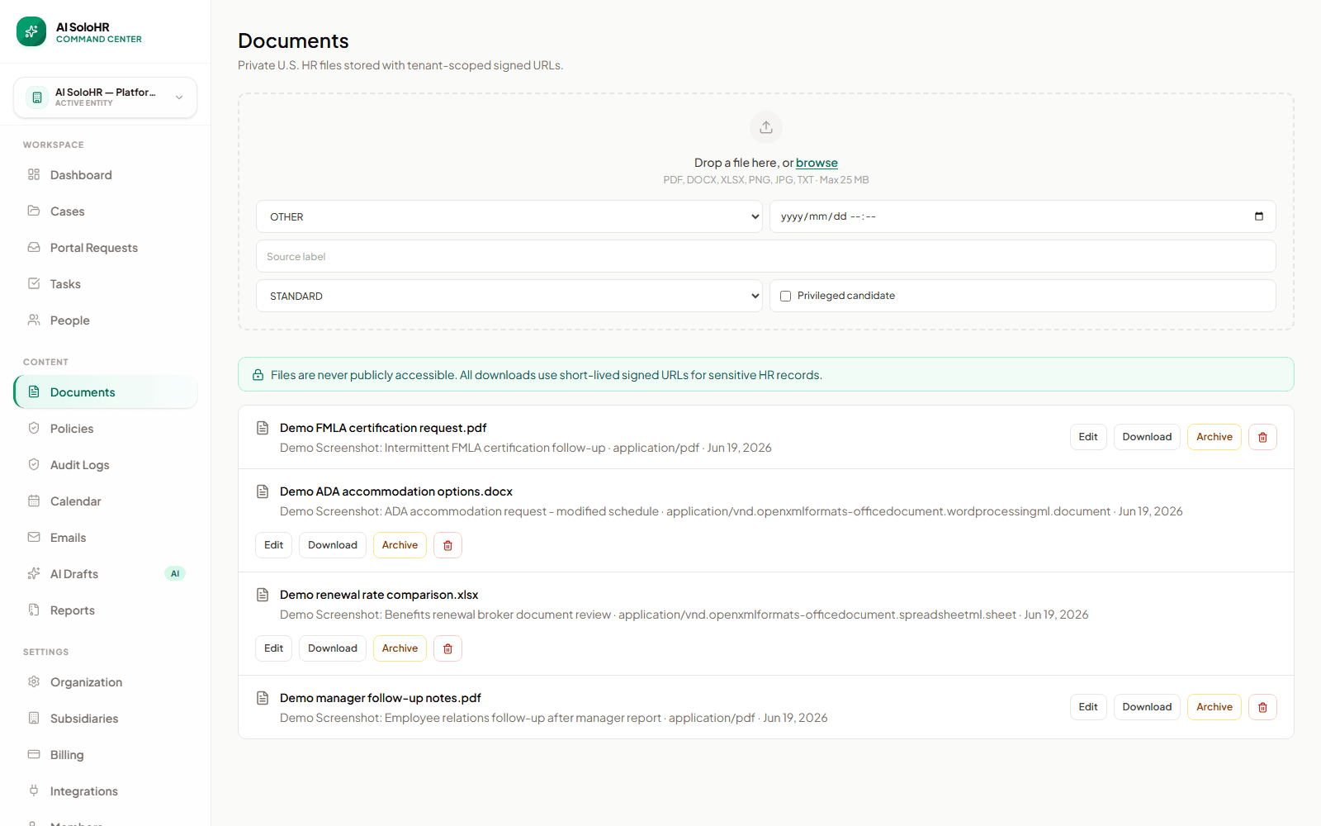1321x826 pixels.
Task: Click the lock icon in security notice
Action: tap(258, 375)
